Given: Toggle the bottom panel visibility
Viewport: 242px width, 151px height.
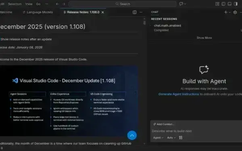Looking at the screenshot, I should tap(229, 4).
